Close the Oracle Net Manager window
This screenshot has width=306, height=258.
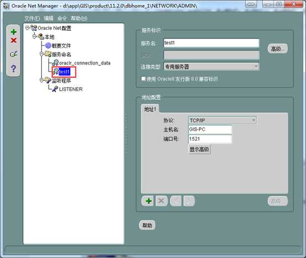coord(294,4)
